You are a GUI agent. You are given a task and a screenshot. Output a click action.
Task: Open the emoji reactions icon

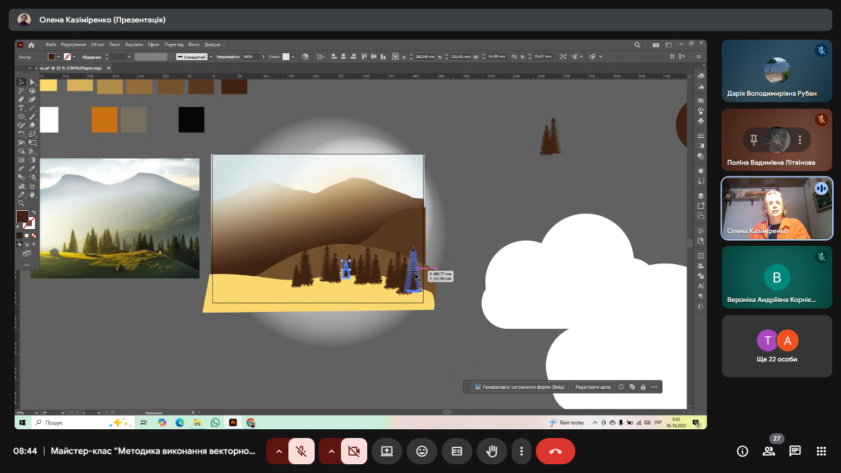click(x=422, y=451)
